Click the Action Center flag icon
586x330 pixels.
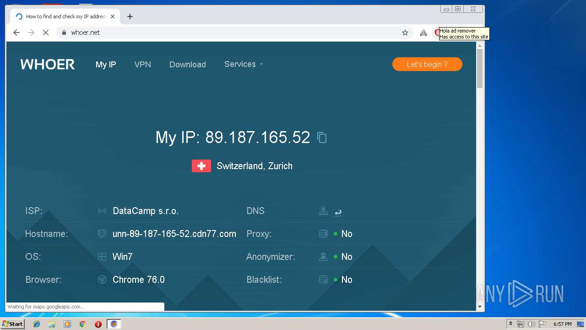(x=543, y=324)
